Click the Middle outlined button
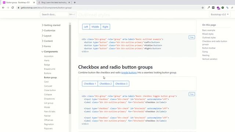Screen dimensions: 235x132 coord(95,27)
